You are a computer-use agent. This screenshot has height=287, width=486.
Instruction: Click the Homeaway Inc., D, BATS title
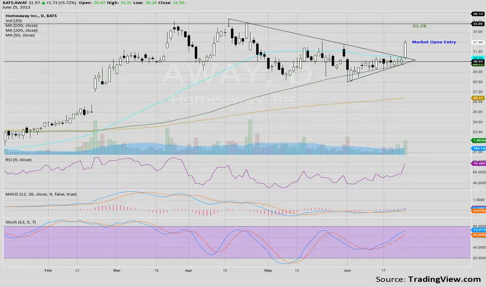[31, 16]
